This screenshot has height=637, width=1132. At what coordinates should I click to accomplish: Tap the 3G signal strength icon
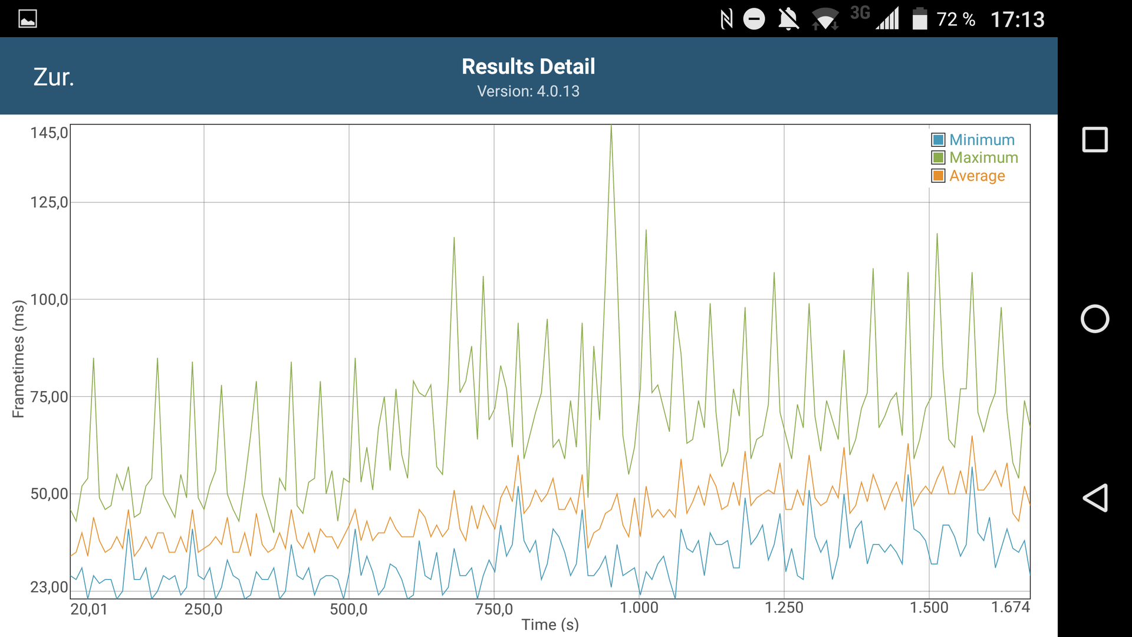pos(887,19)
